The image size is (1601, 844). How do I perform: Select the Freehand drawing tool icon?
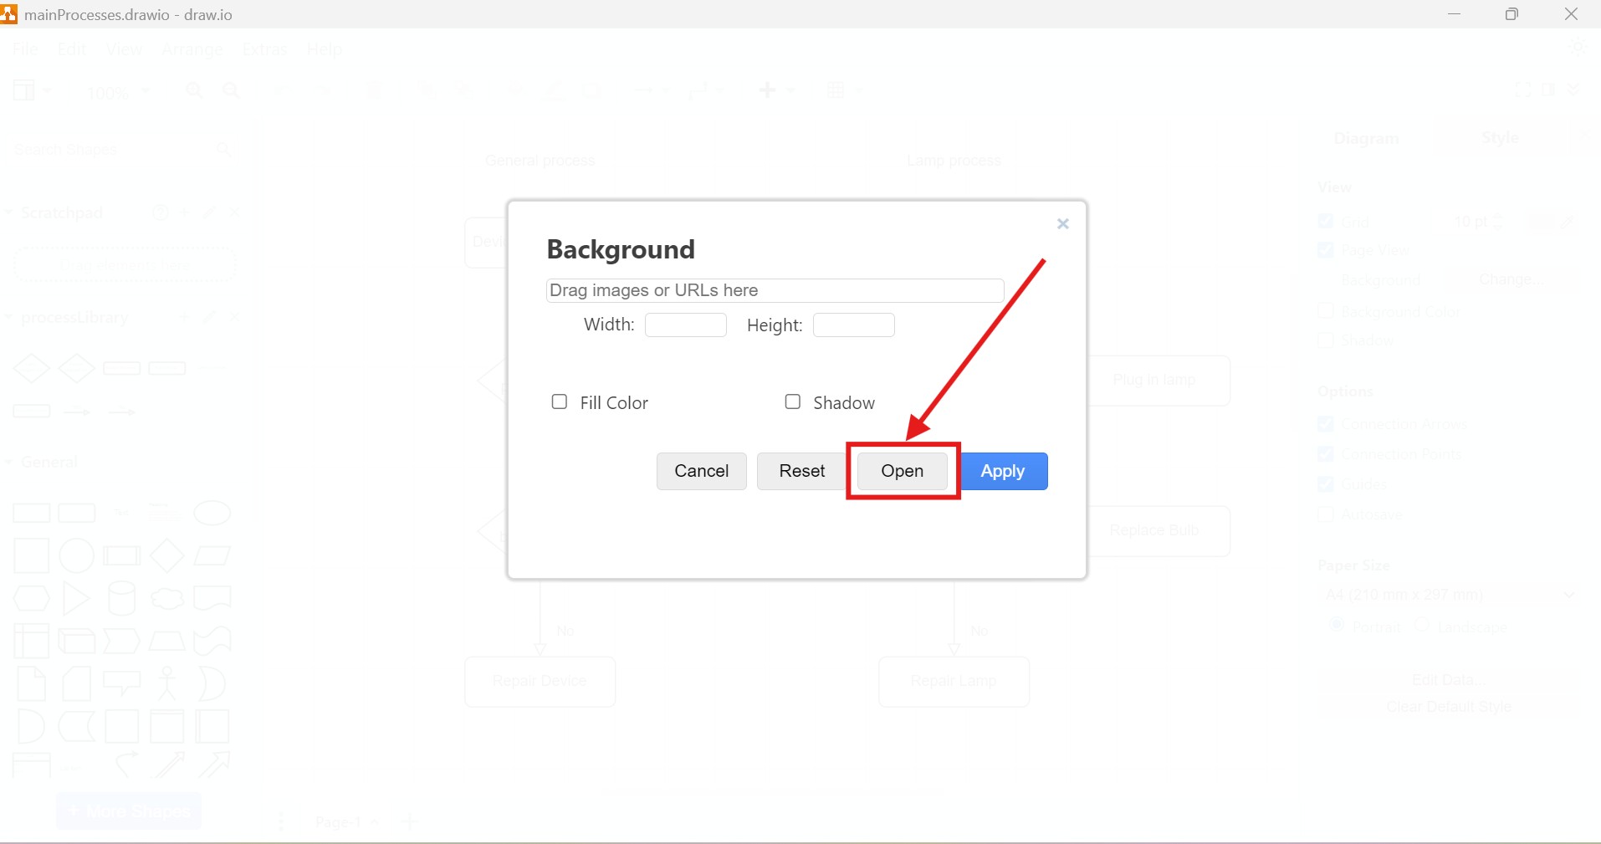coord(555,90)
